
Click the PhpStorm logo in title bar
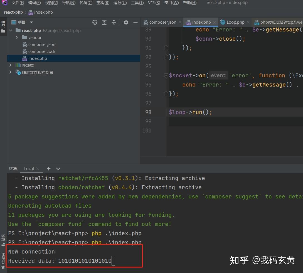[x=4, y=3]
